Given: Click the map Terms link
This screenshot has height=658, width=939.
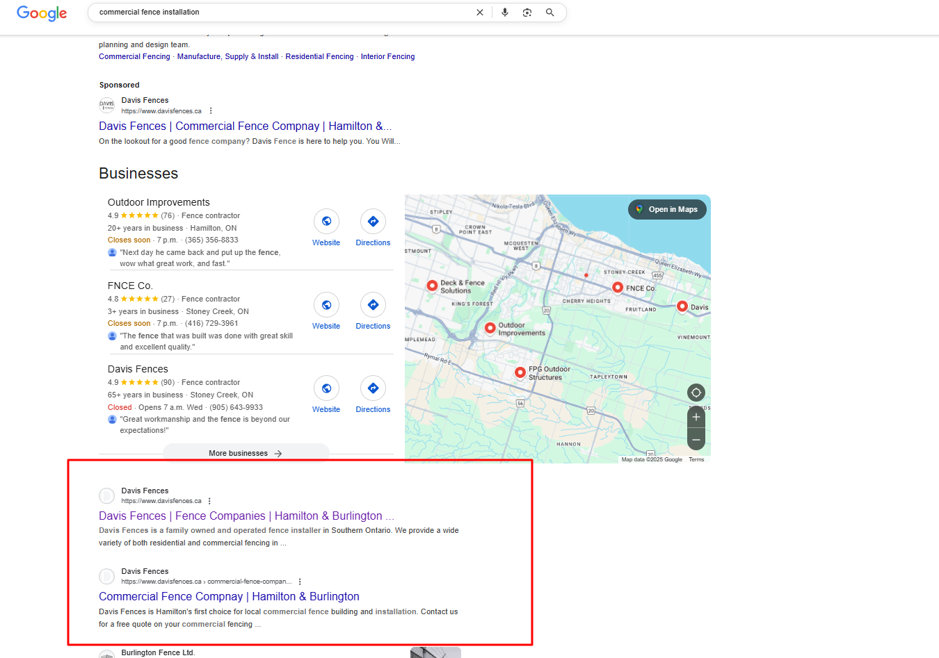Looking at the screenshot, I should tap(696, 459).
